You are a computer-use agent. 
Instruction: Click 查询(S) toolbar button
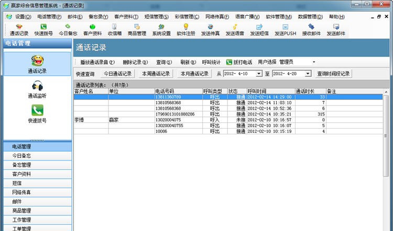pos(164,62)
